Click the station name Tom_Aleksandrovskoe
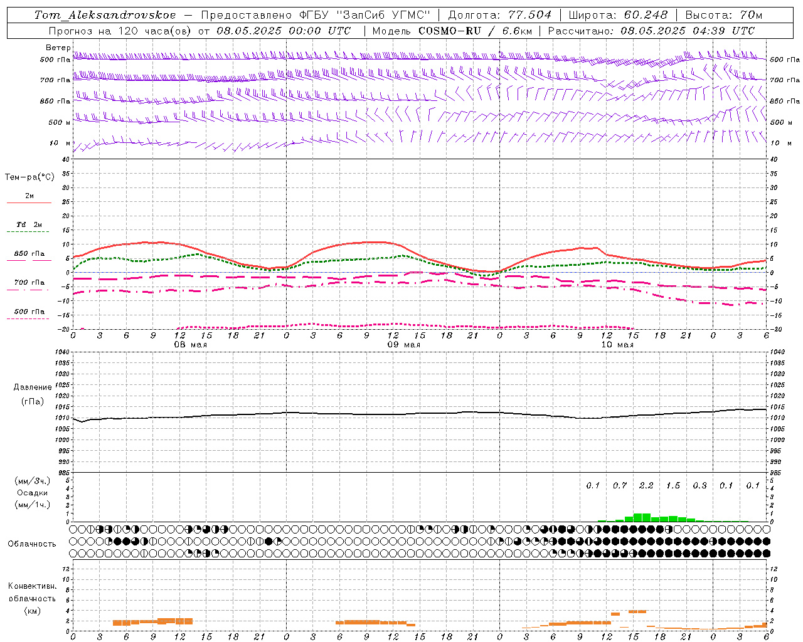Viewport: 803px width, 642px height. pos(105,15)
